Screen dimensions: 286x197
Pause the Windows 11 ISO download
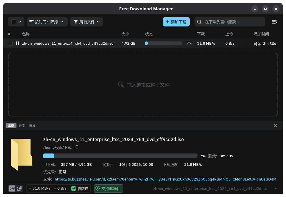pos(17,43)
